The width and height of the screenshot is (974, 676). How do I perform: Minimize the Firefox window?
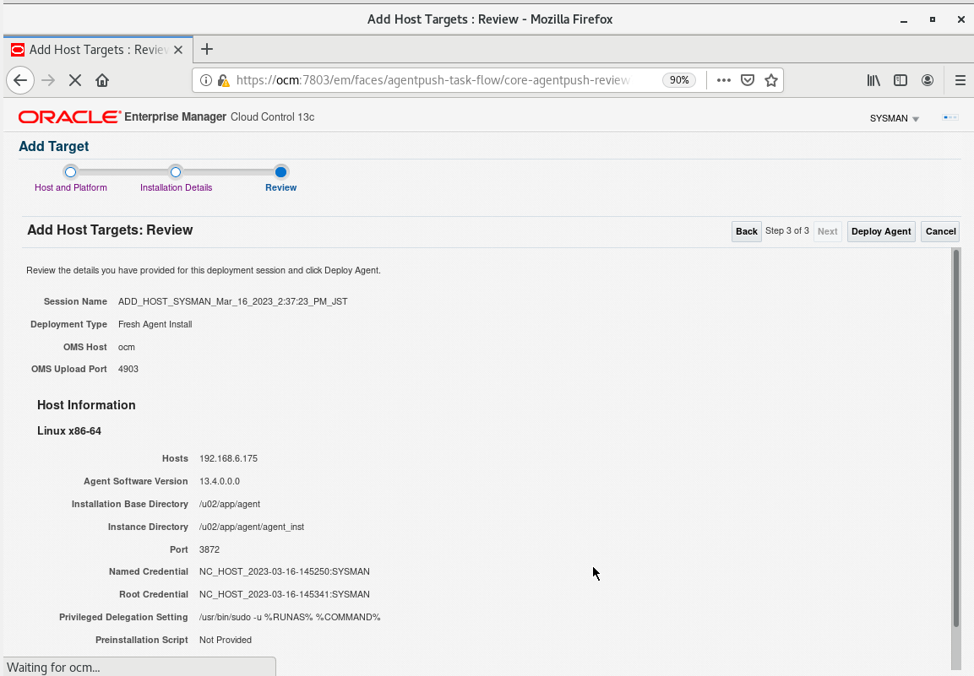pos(904,20)
